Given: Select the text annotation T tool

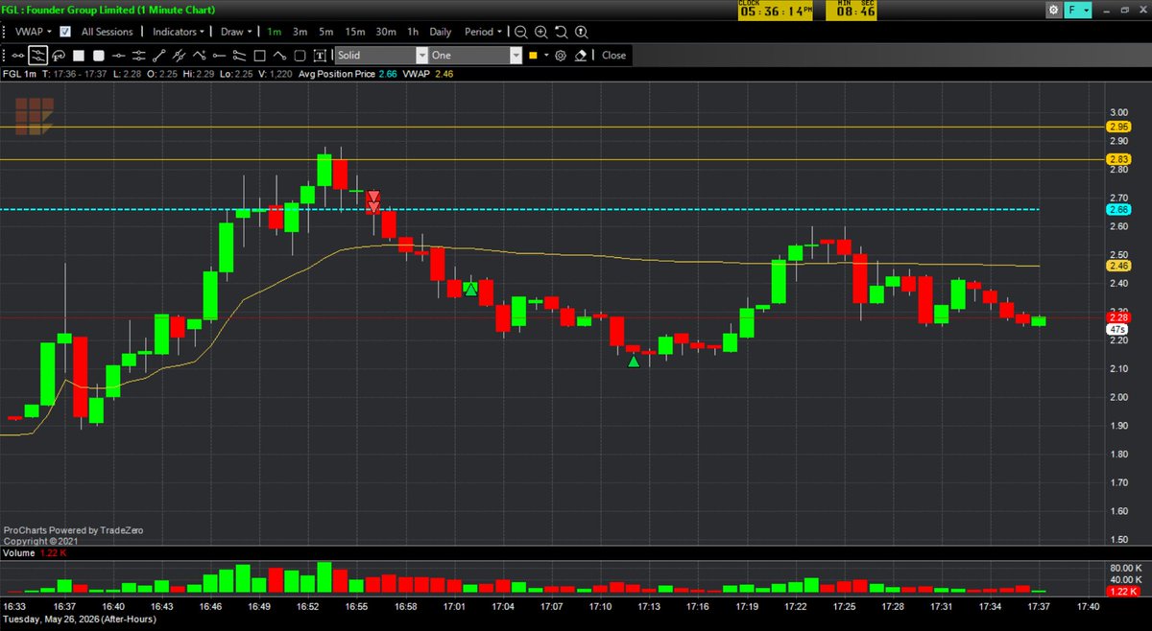Looking at the screenshot, I should point(320,56).
